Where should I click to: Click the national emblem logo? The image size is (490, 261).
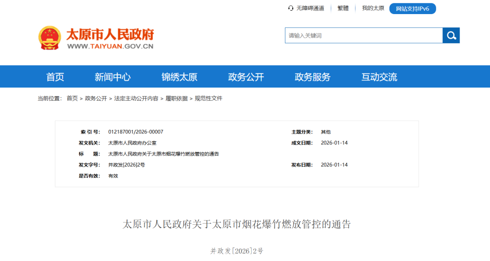[50, 38]
